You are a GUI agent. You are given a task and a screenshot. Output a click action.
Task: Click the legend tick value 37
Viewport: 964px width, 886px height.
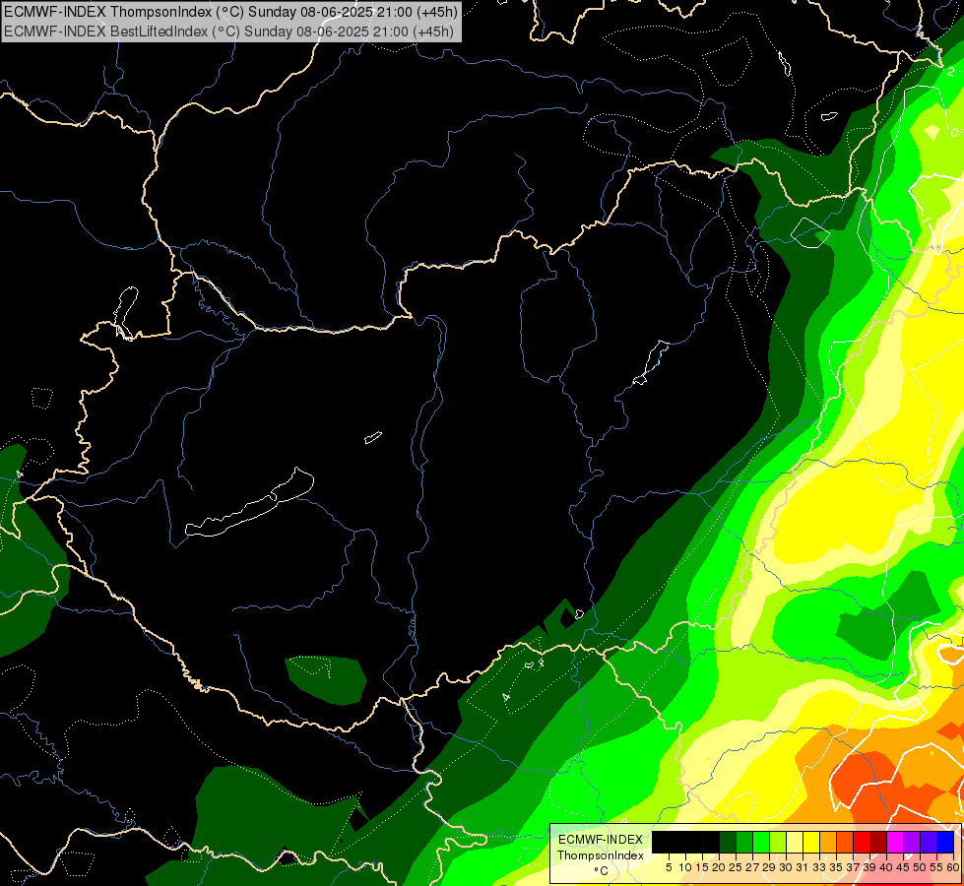tap(853, 867)
